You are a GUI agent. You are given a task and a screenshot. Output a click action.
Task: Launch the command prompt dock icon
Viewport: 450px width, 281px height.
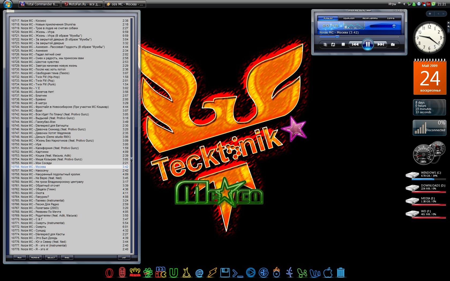[238, 273]
